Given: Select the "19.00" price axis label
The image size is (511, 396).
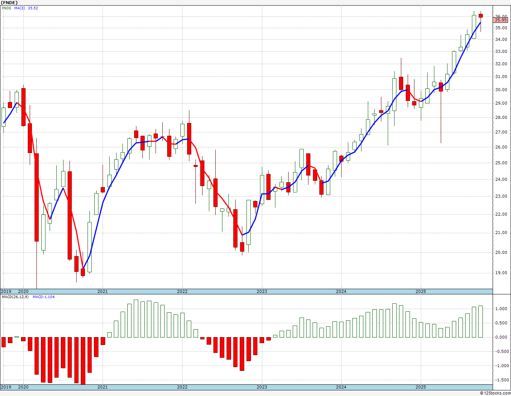Looking at the screenshot, I should pos(501,273).
